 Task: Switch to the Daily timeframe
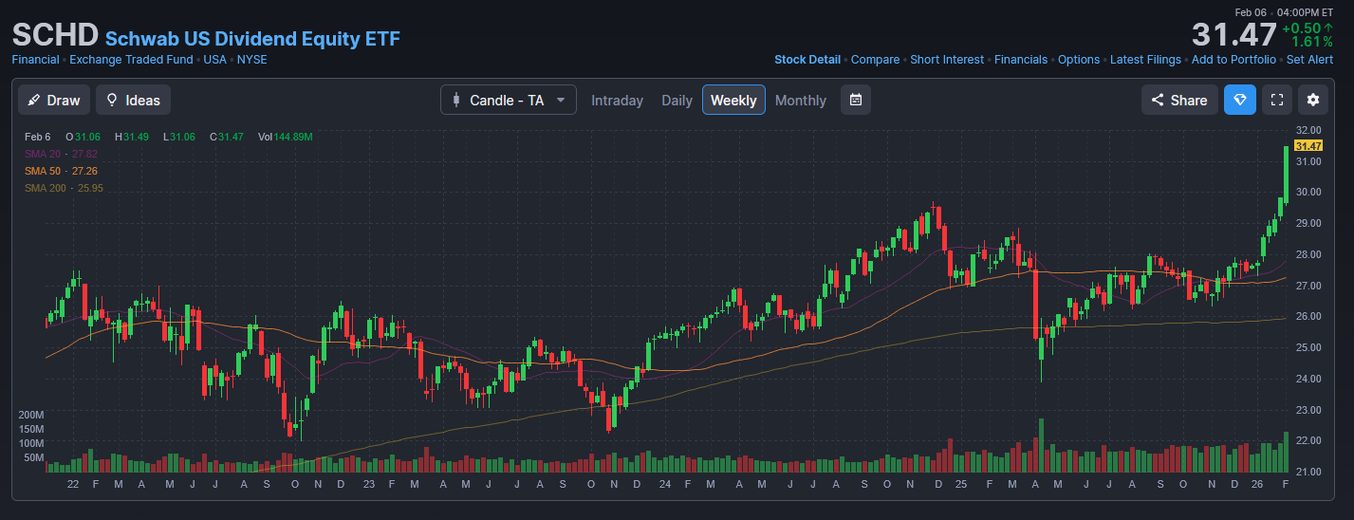[x=677, y=100]
